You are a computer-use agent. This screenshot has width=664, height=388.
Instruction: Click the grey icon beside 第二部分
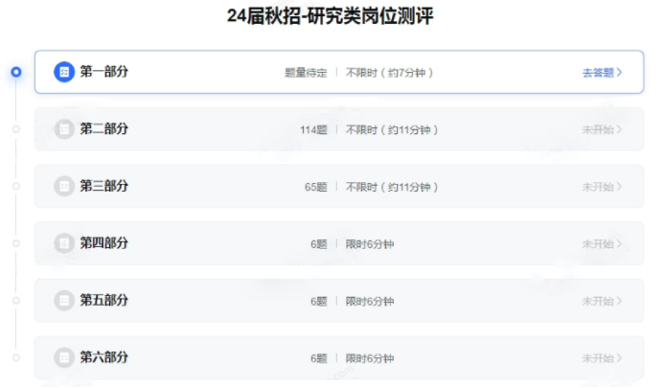pos(64,129)
